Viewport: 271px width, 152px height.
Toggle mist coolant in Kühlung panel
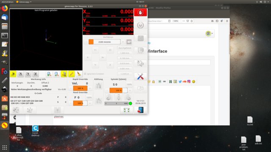(99, 100)
